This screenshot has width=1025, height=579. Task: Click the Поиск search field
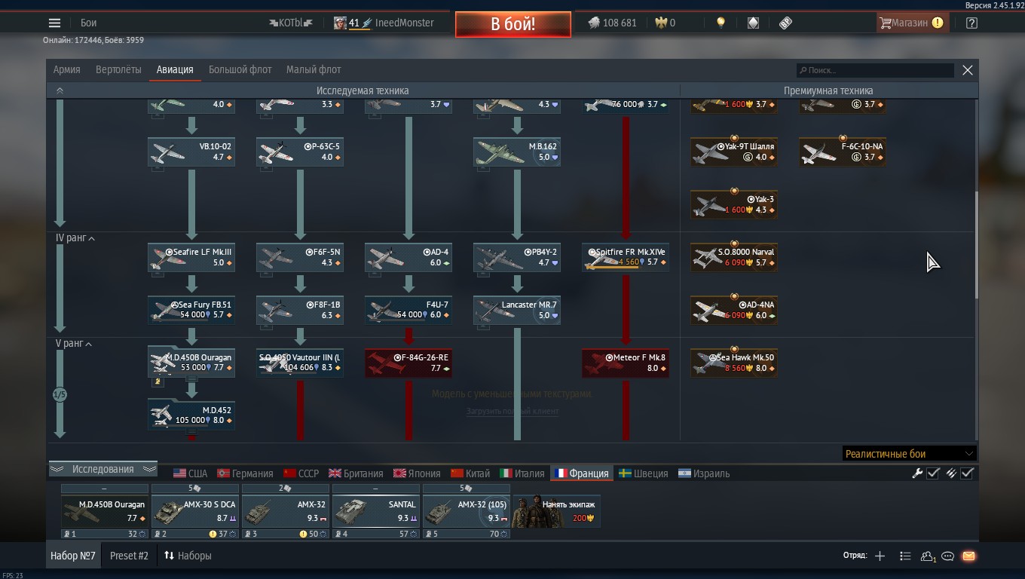[876, 70]
